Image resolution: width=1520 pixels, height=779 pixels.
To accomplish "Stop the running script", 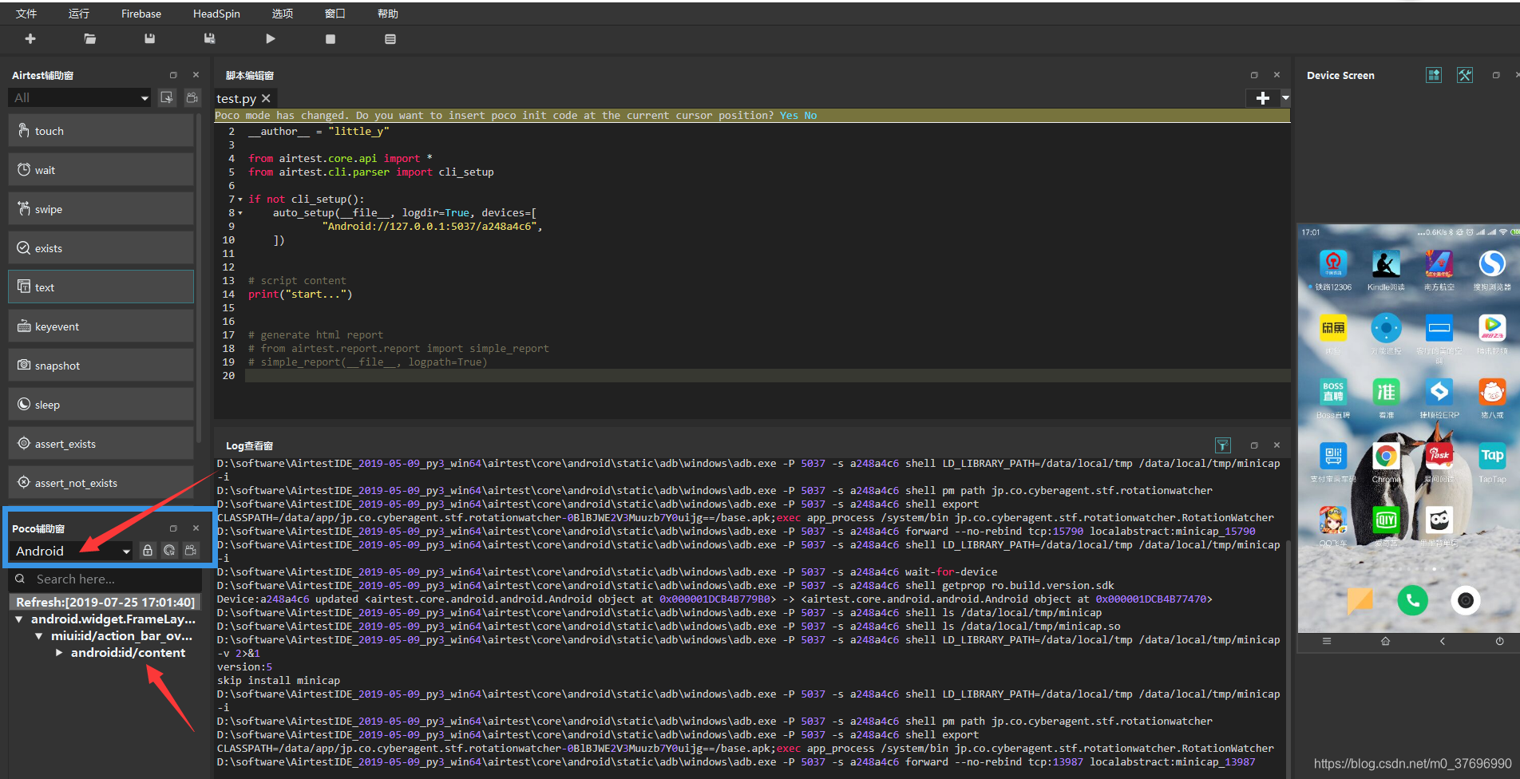I will (x=331, y=38).
